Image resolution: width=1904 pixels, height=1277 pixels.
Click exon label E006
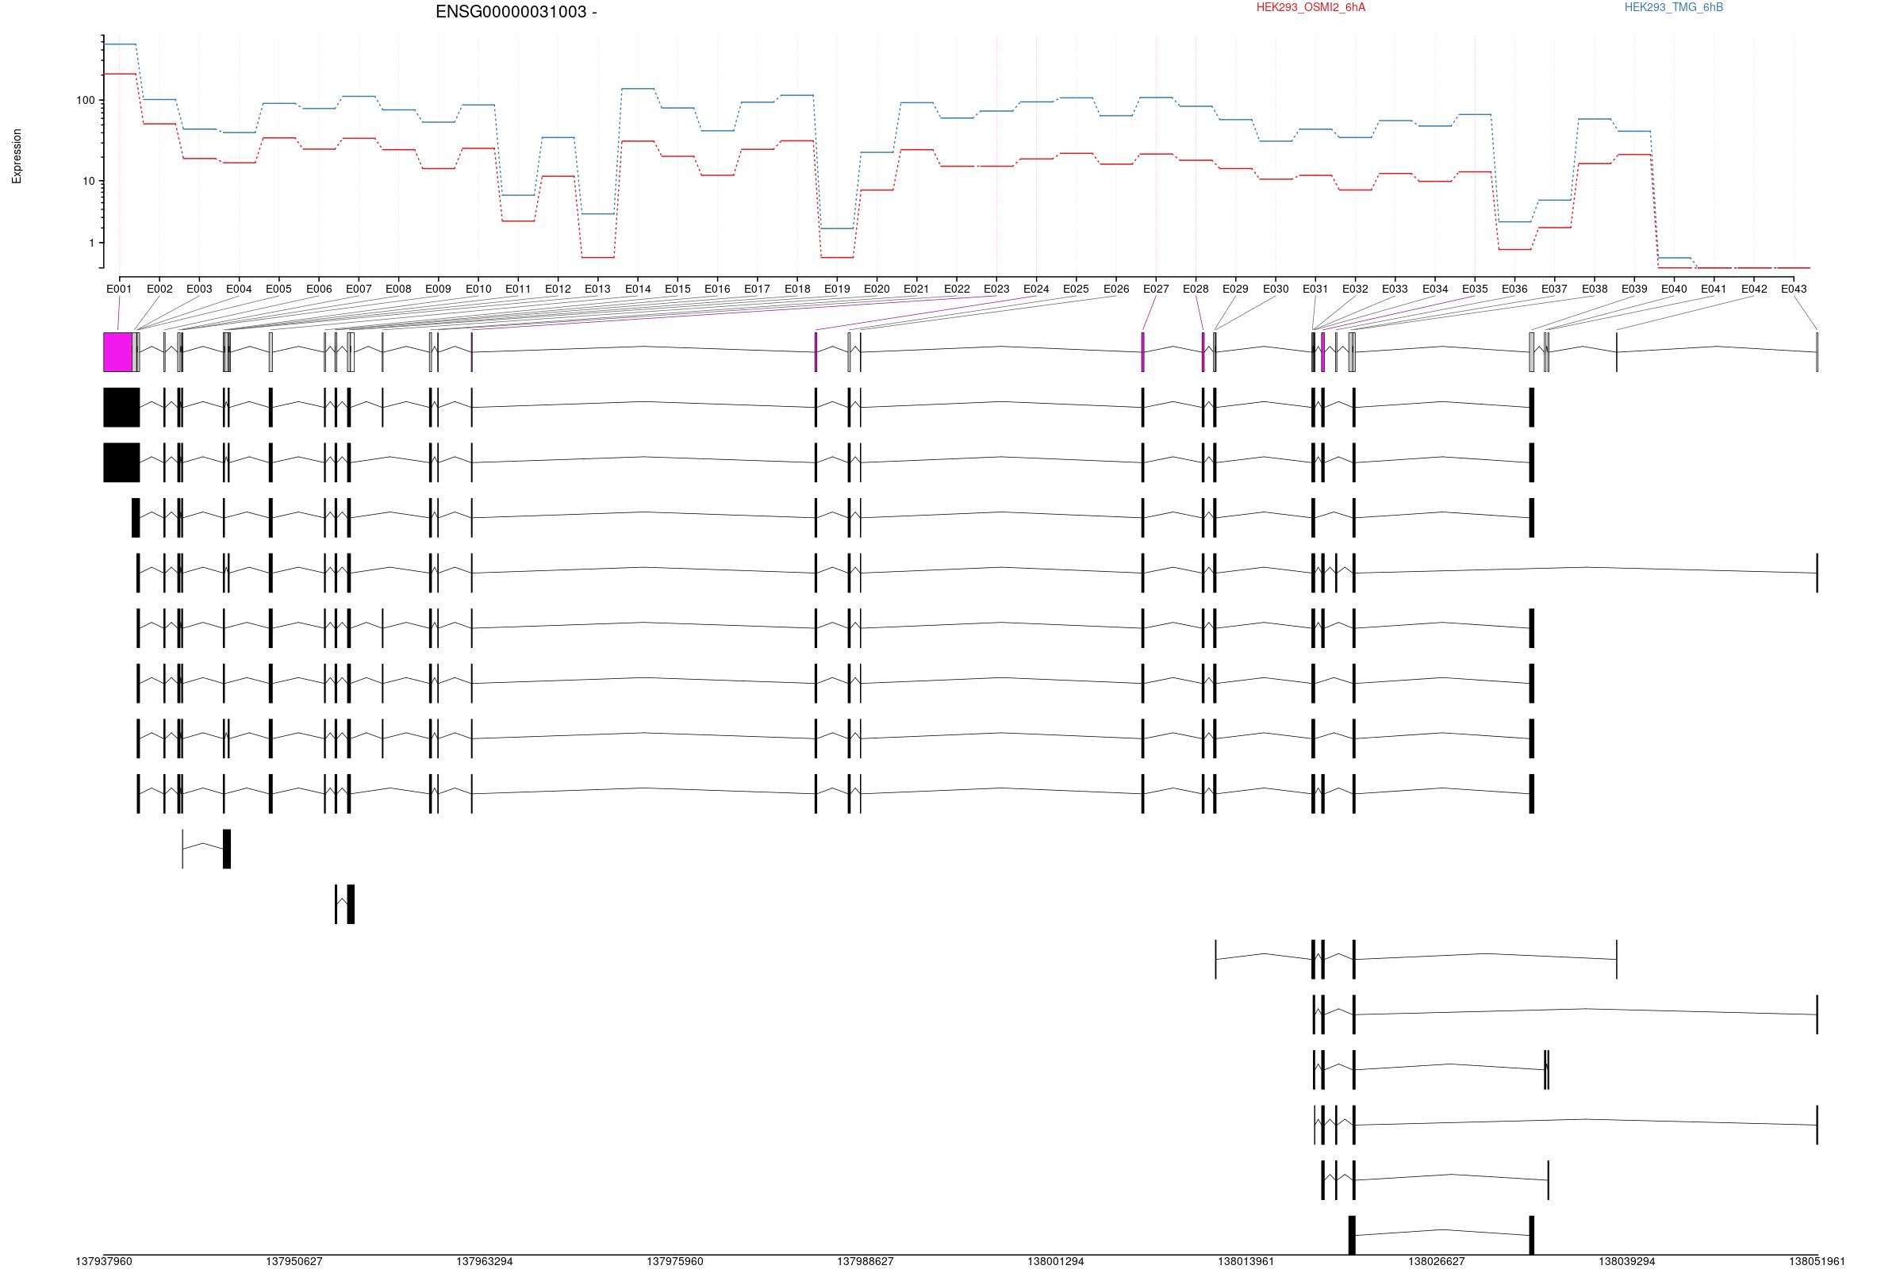[x=319, y=290]
